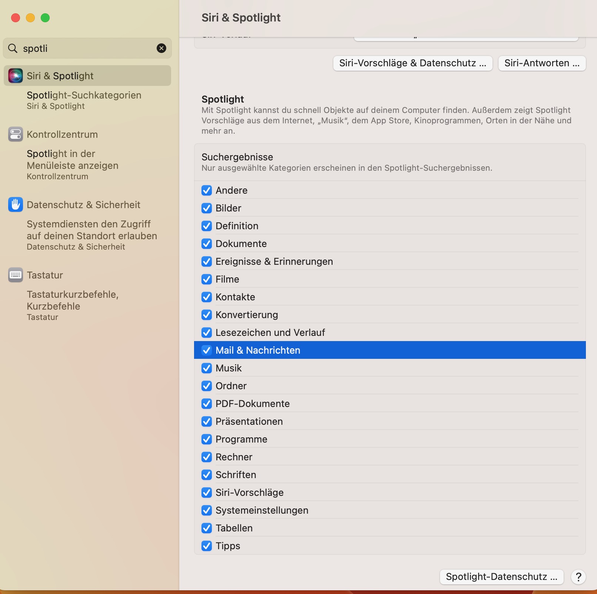This screenshot has height=594, width=597.
Task: Click the Tipps category label
Action: [x=228, y=546]
